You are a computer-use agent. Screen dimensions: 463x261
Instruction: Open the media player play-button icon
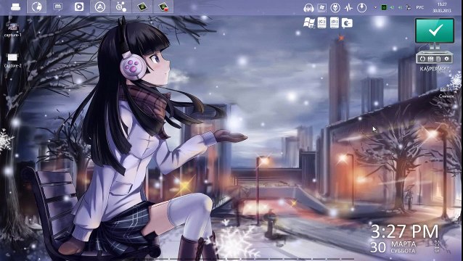tap(79, 7)
